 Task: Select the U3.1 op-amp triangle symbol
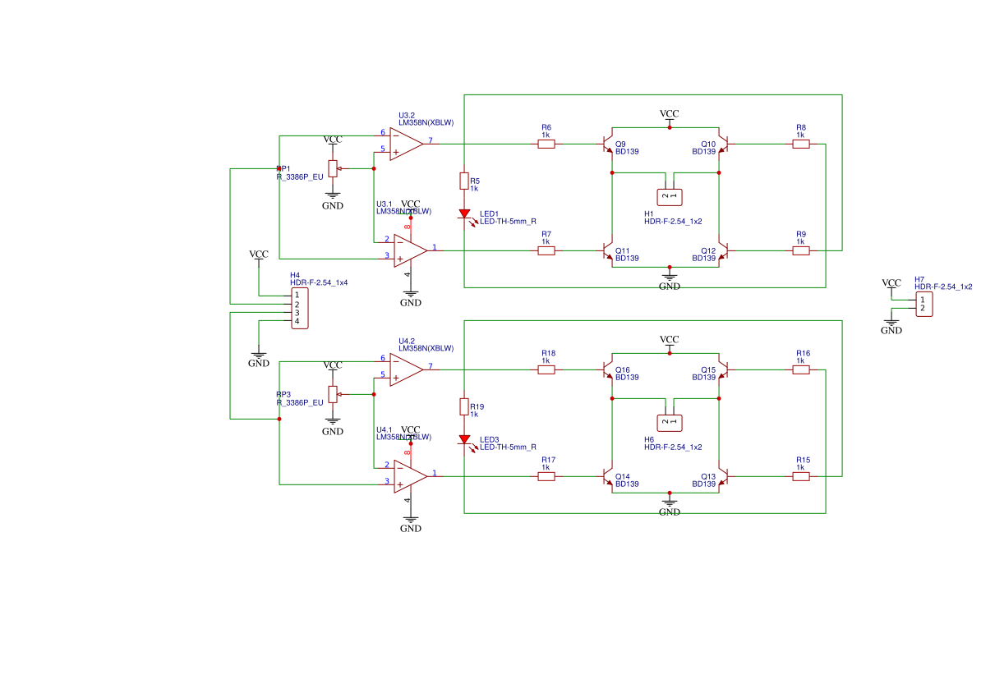[x=410, y=250]
